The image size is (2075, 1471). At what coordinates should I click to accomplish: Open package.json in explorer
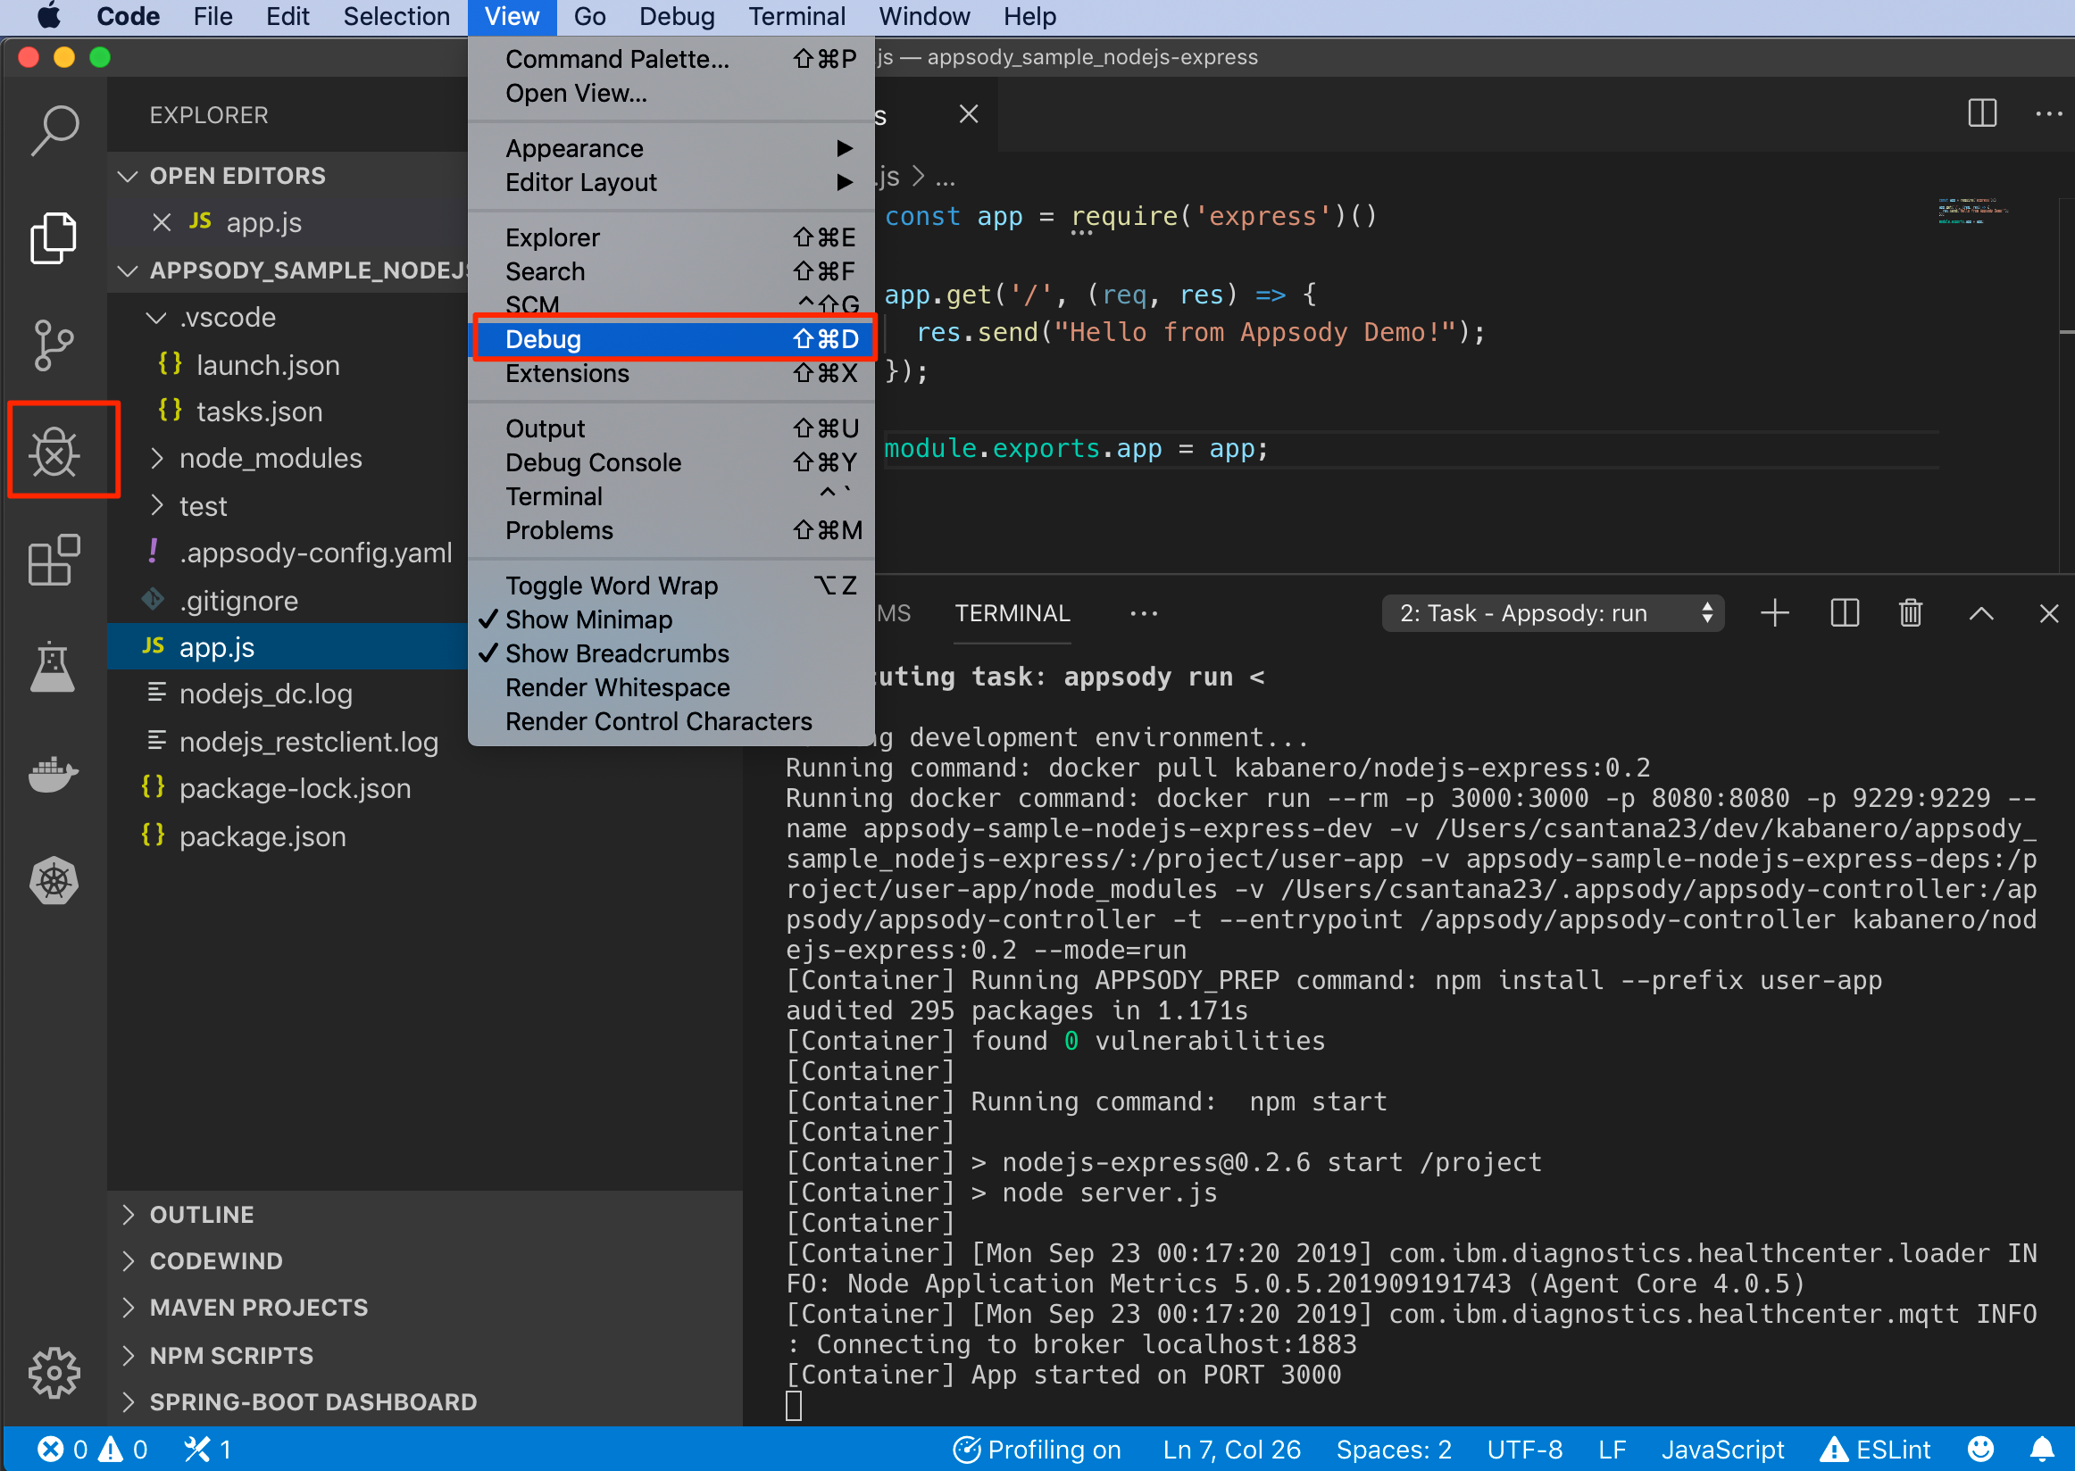point(262,836)
